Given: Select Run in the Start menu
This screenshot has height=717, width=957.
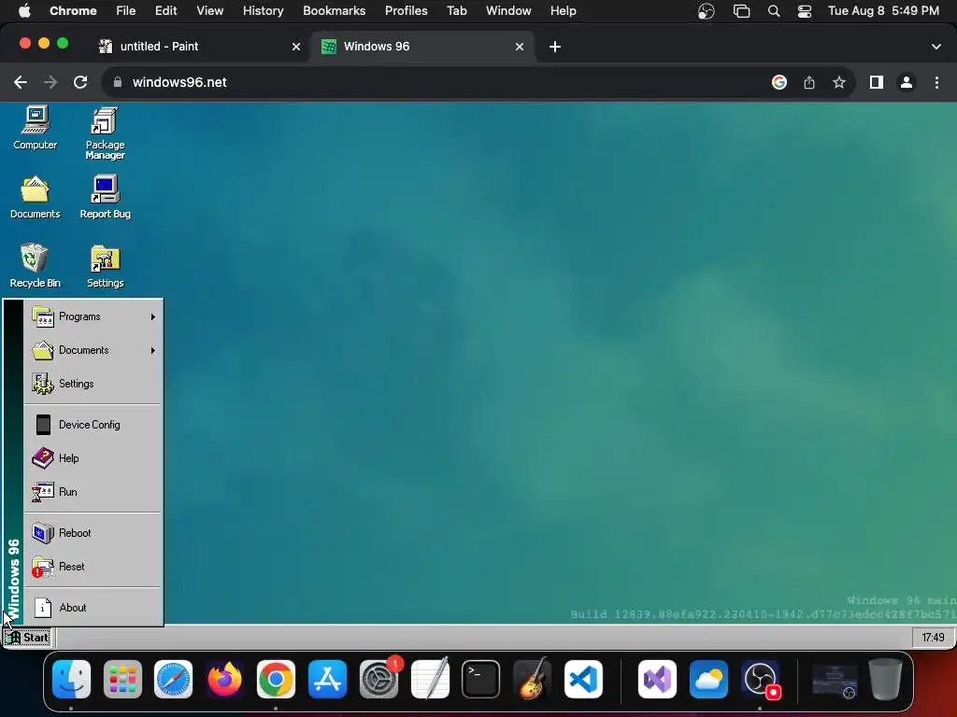Looking at the screenshot, I should 93,491.
